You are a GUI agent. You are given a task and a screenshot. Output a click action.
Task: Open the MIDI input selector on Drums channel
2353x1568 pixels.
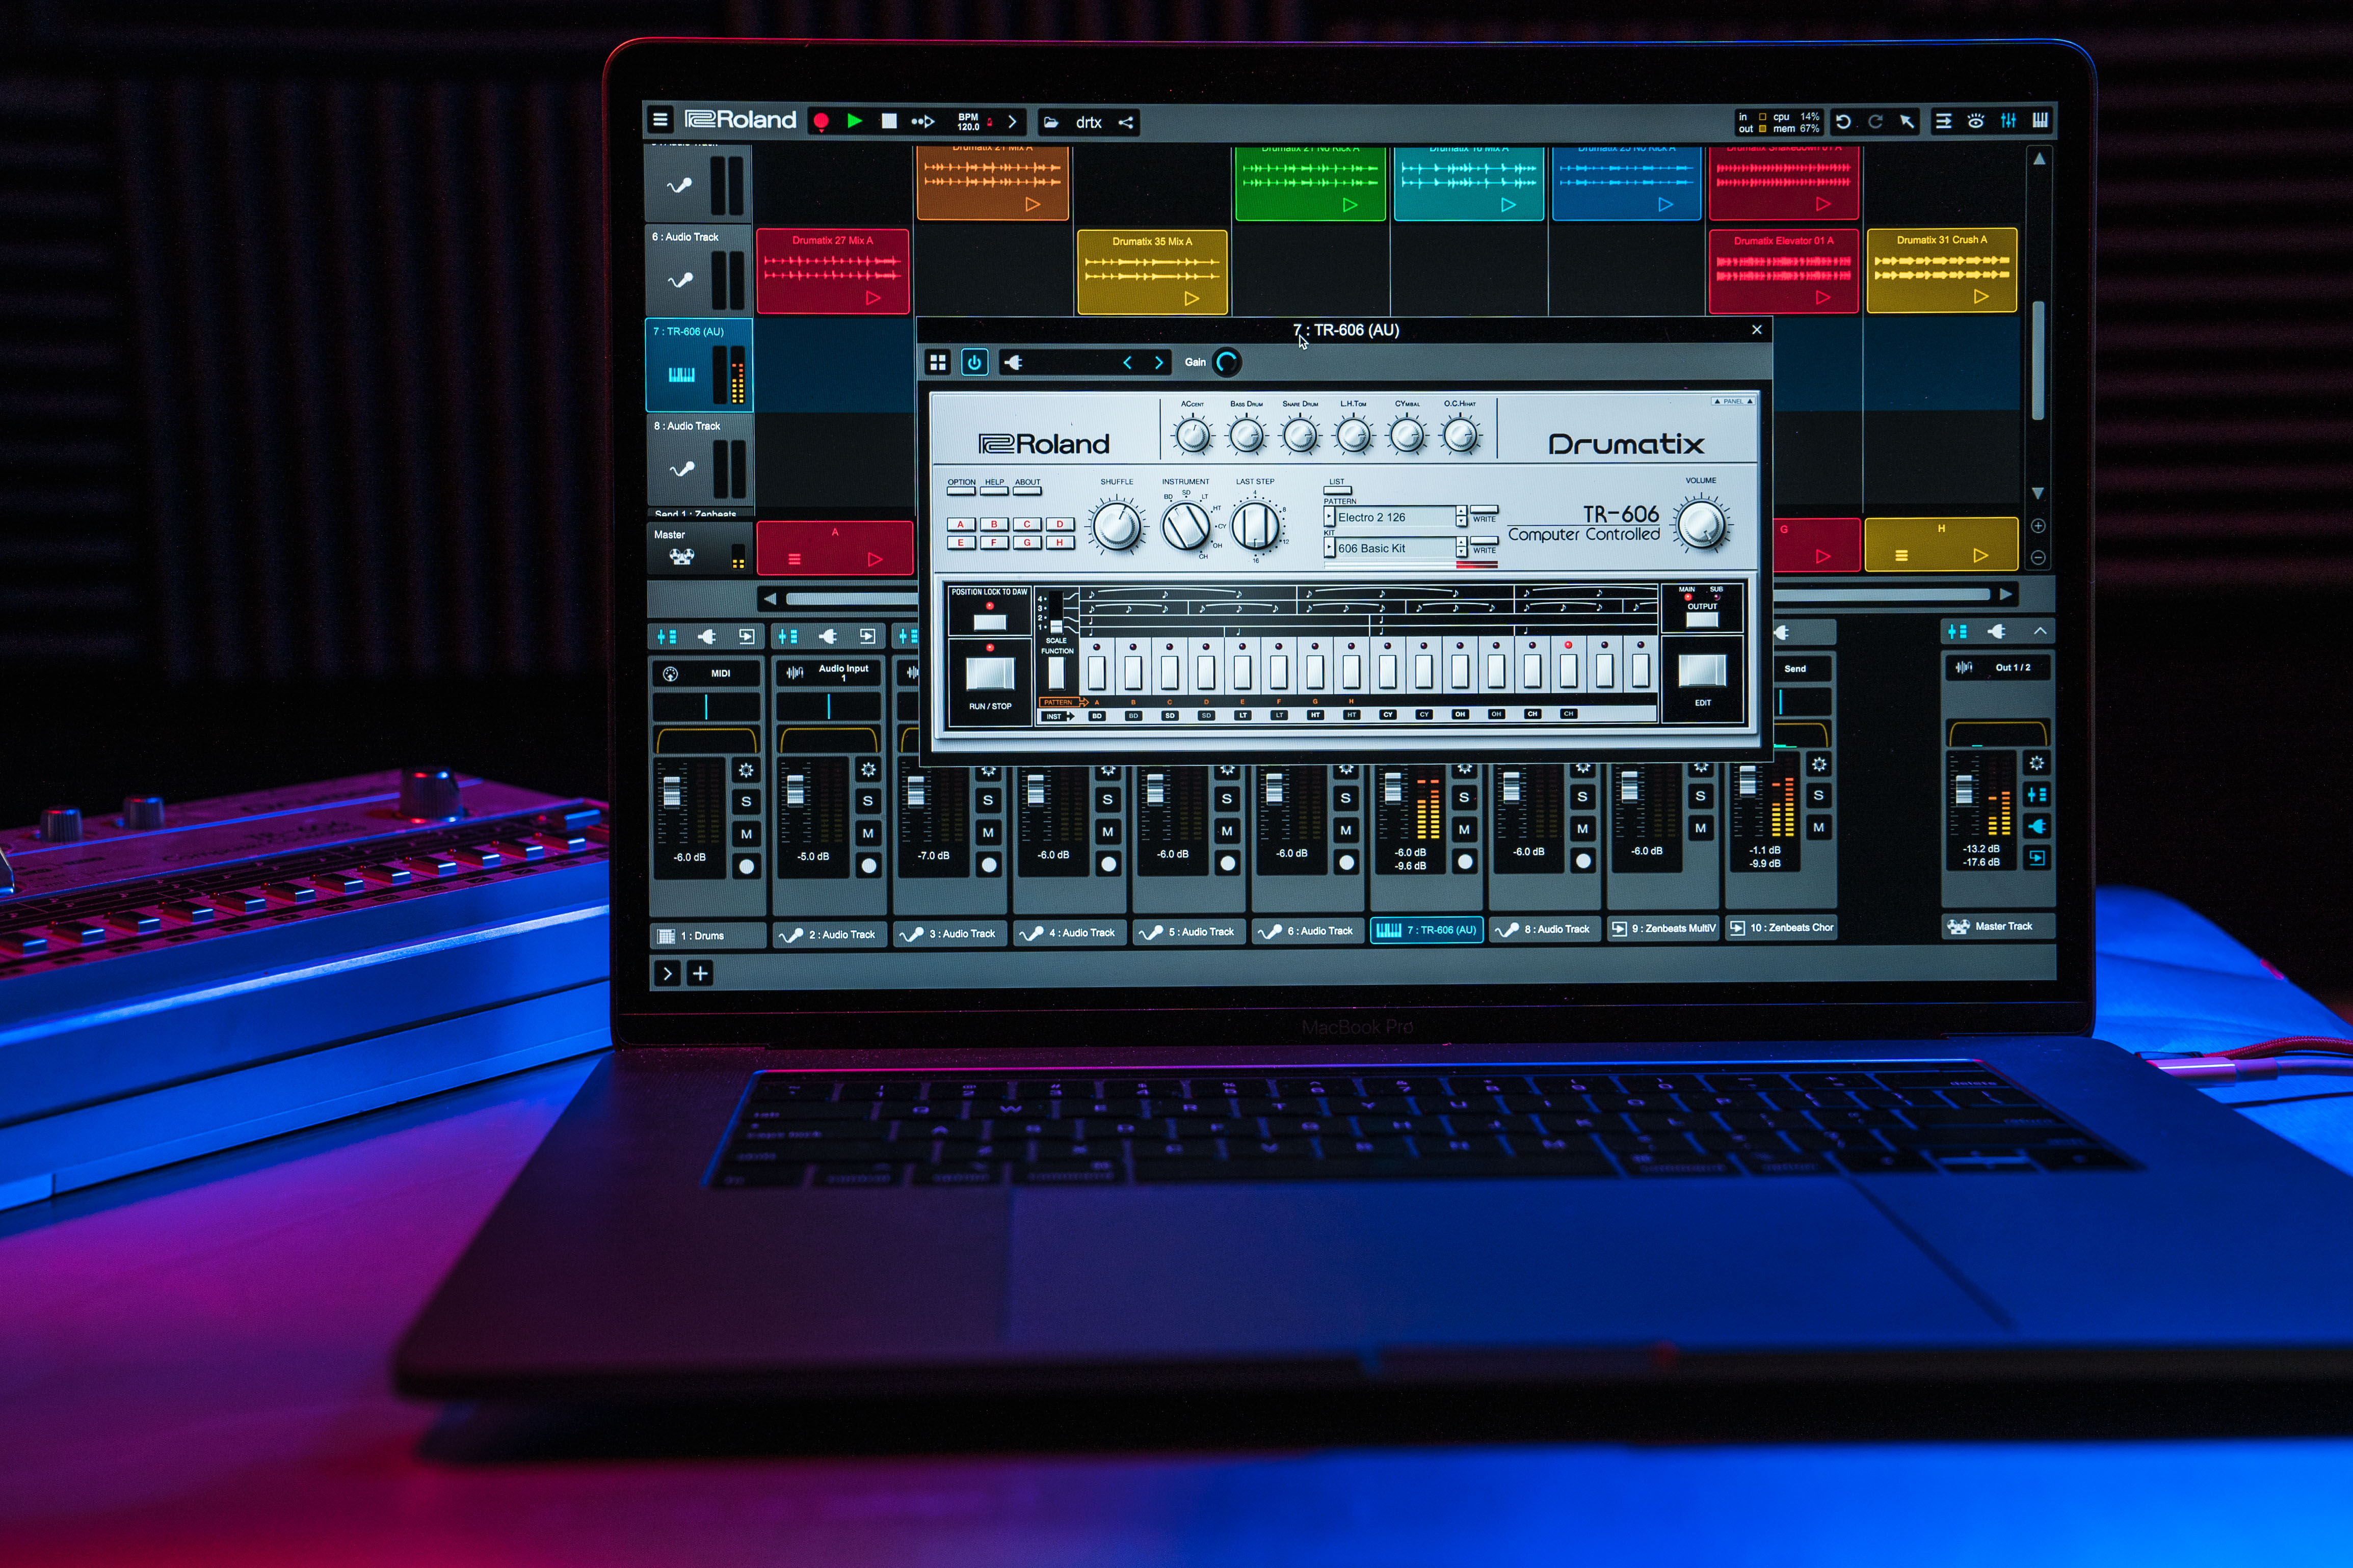[x=706, y=673]
